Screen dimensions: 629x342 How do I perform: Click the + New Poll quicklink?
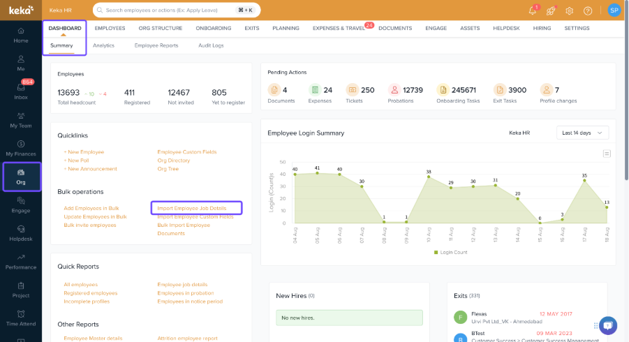tap(76, 161)
